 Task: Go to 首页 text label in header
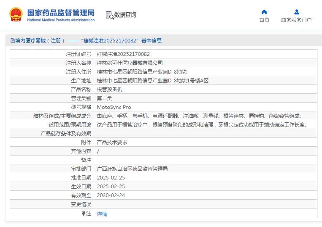(x=264, y=20)
